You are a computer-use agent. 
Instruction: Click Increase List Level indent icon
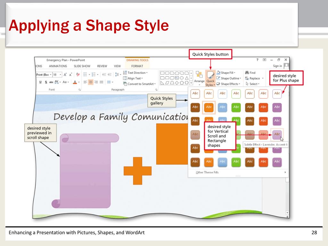coord(110,74)
